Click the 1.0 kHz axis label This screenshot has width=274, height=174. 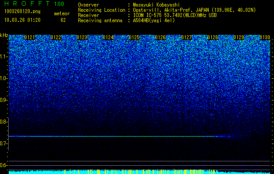click(x=4, y=78)
